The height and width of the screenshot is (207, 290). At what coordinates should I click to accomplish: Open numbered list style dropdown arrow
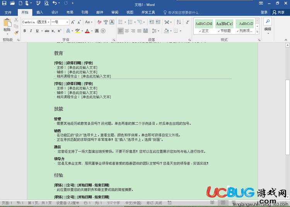(135, 22)
